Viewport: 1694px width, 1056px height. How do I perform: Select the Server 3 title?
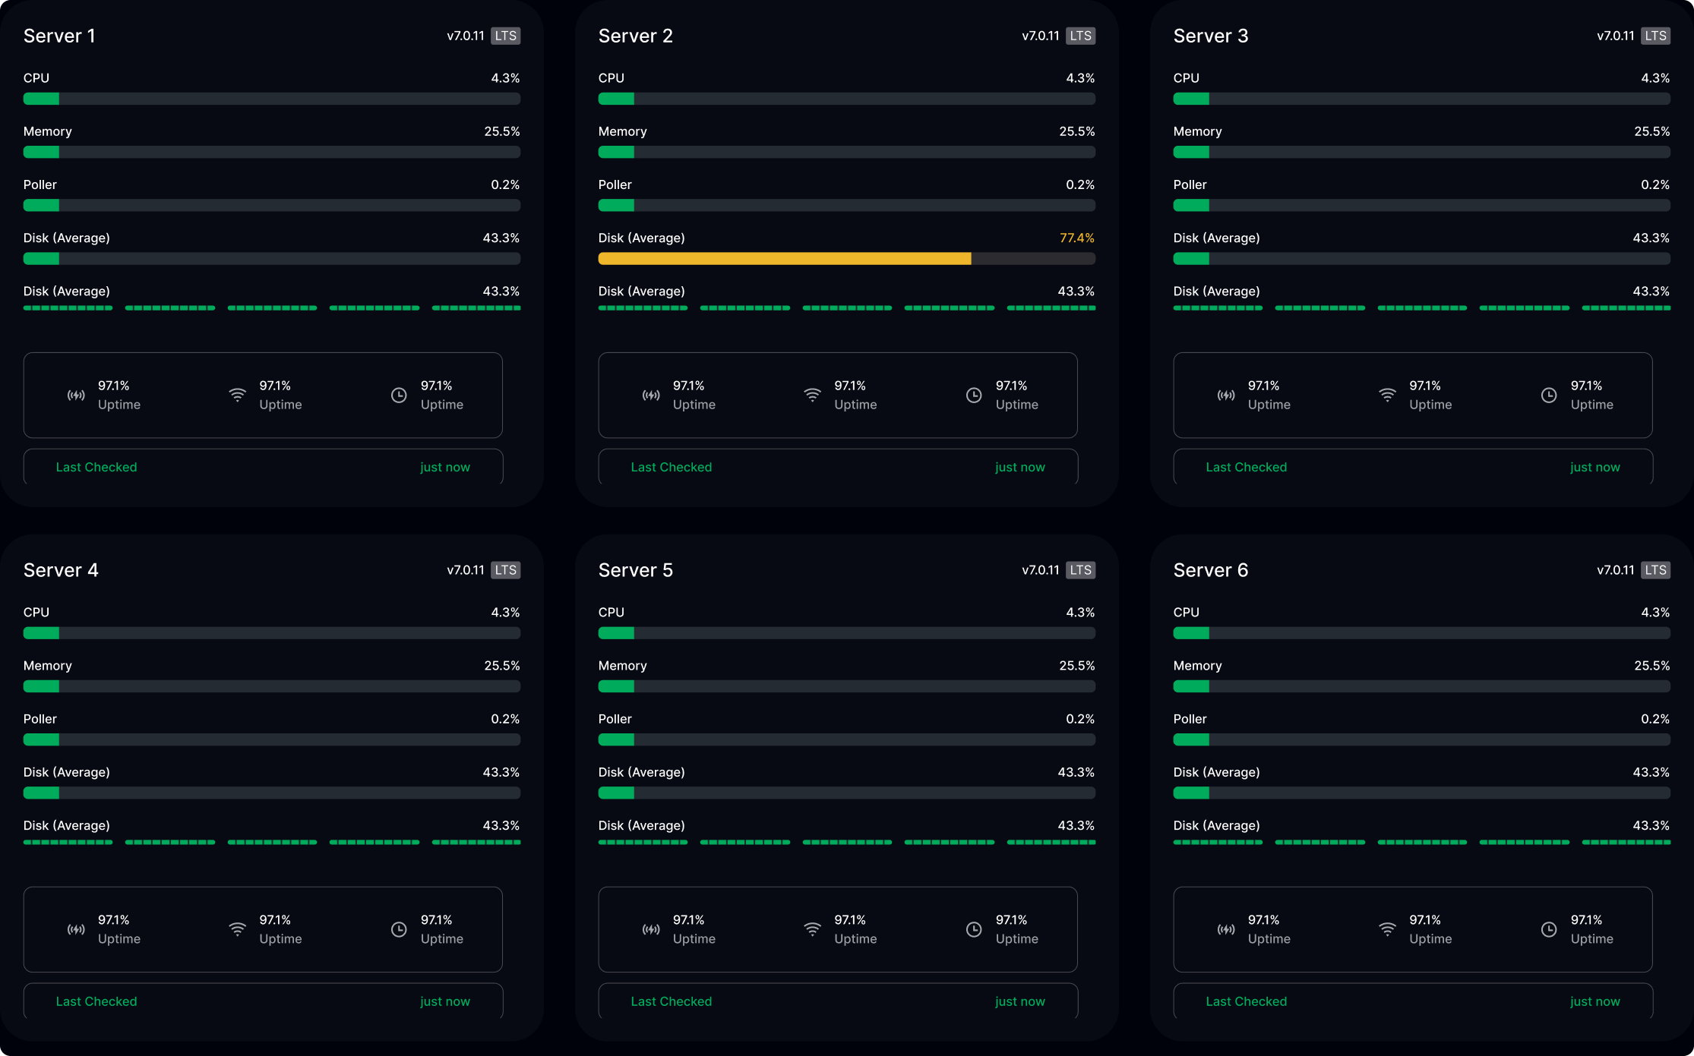point(1211,36)
